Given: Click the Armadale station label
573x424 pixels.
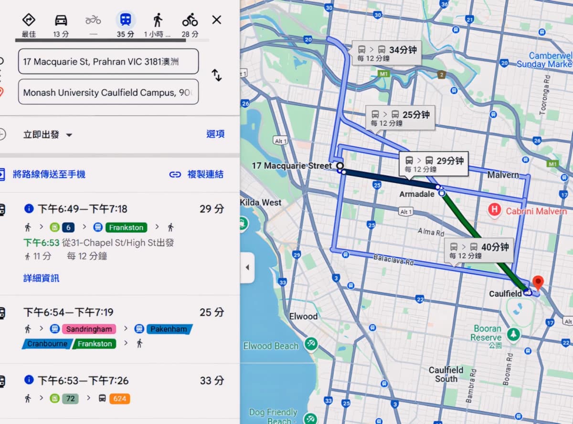Looking at the screenshot, I should (x=417, y=194).
